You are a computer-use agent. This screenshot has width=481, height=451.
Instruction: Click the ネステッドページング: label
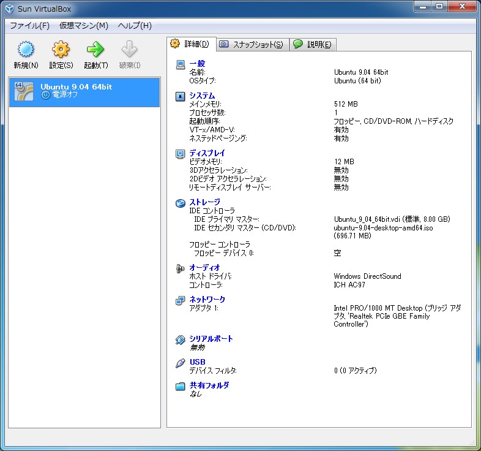[x=218, y=138]
